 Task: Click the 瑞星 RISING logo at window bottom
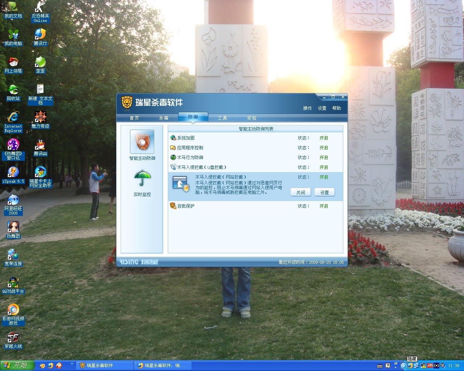pos(139,262)
